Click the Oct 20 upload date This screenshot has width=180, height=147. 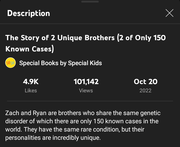coord(145,82)
